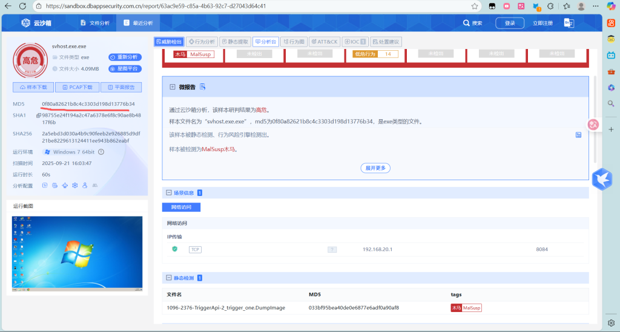Open the ATT&CK tab
Screen dimensions: 620x332
324,42
